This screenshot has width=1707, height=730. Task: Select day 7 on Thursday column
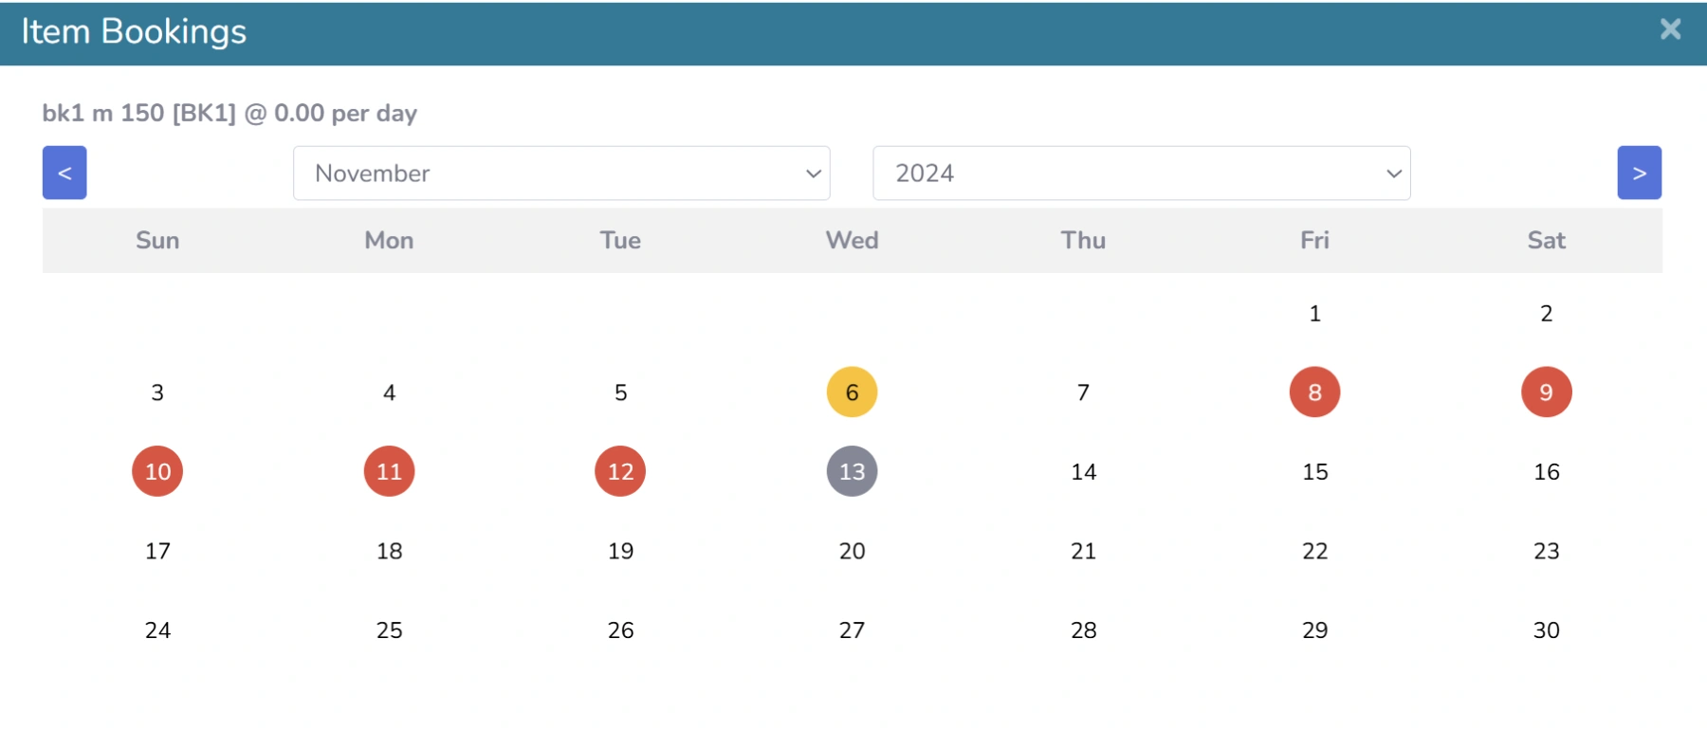(1083, 392)
